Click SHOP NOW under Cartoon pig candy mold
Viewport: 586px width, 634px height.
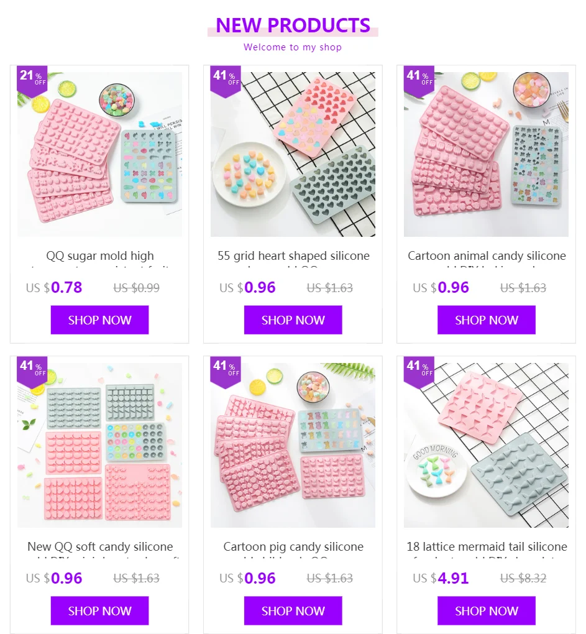[293, 610]
